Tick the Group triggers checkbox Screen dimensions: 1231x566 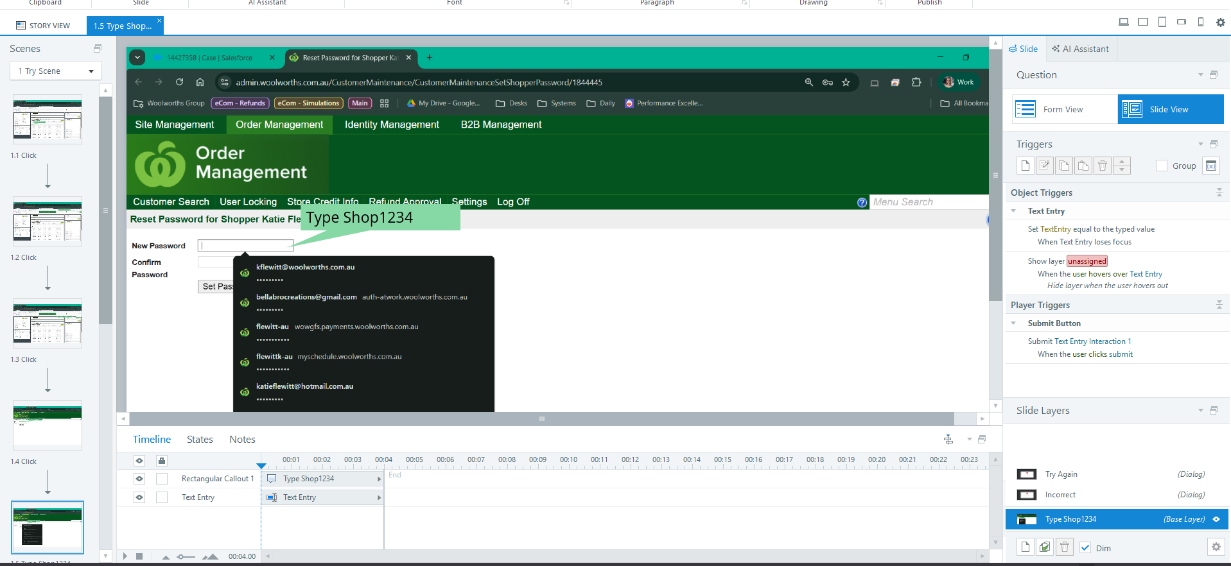point(1161,166)
